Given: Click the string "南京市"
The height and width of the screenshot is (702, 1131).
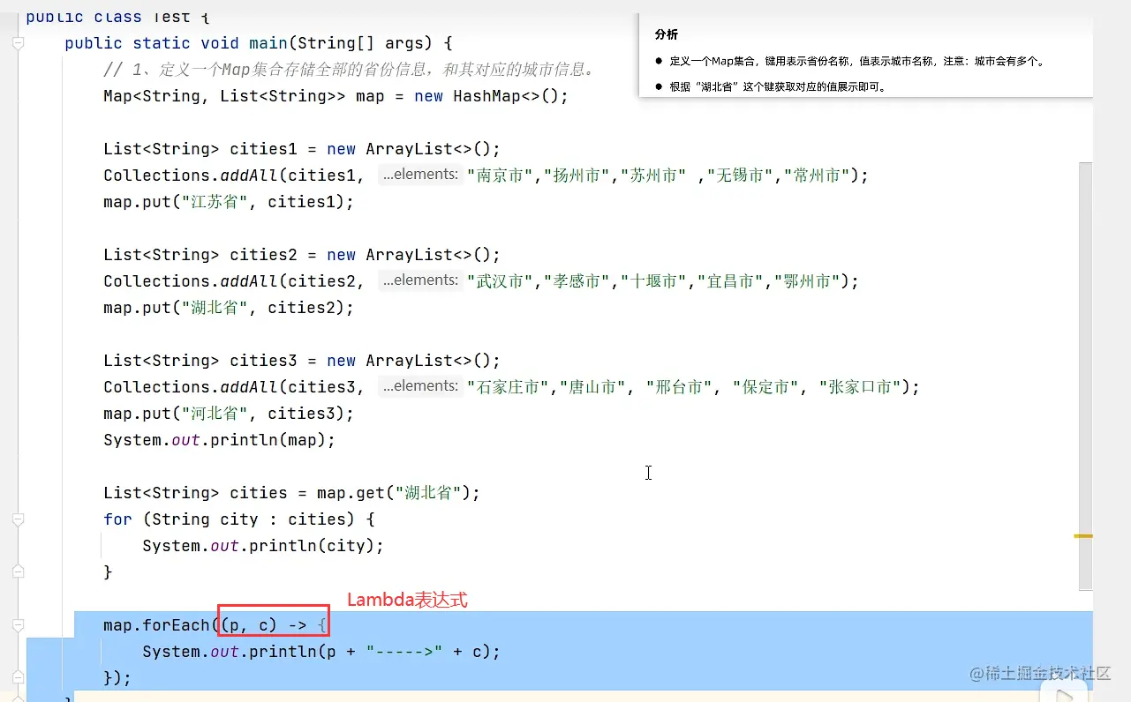Looking at the screenshot, I should click(501, 175).
